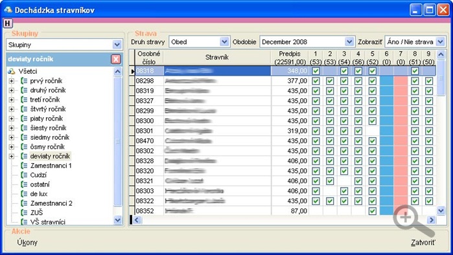Screen dimensions: 453x255
Task: Open the Druh stravy dropdown showing Obed
Action: [224, 42]
